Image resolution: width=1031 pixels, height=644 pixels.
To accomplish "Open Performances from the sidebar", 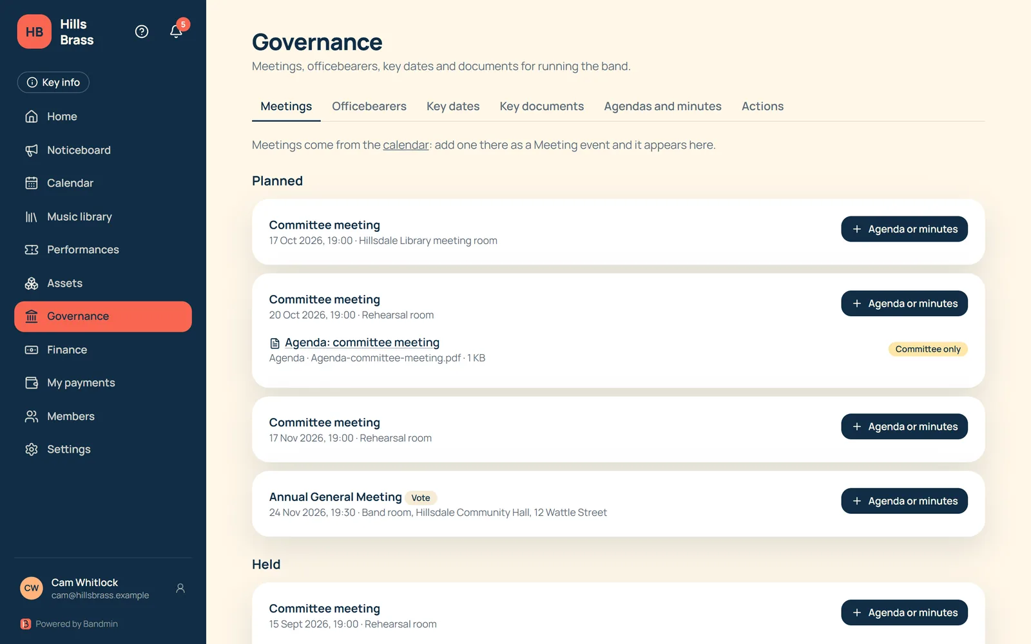I will click(x=103, y=250).
